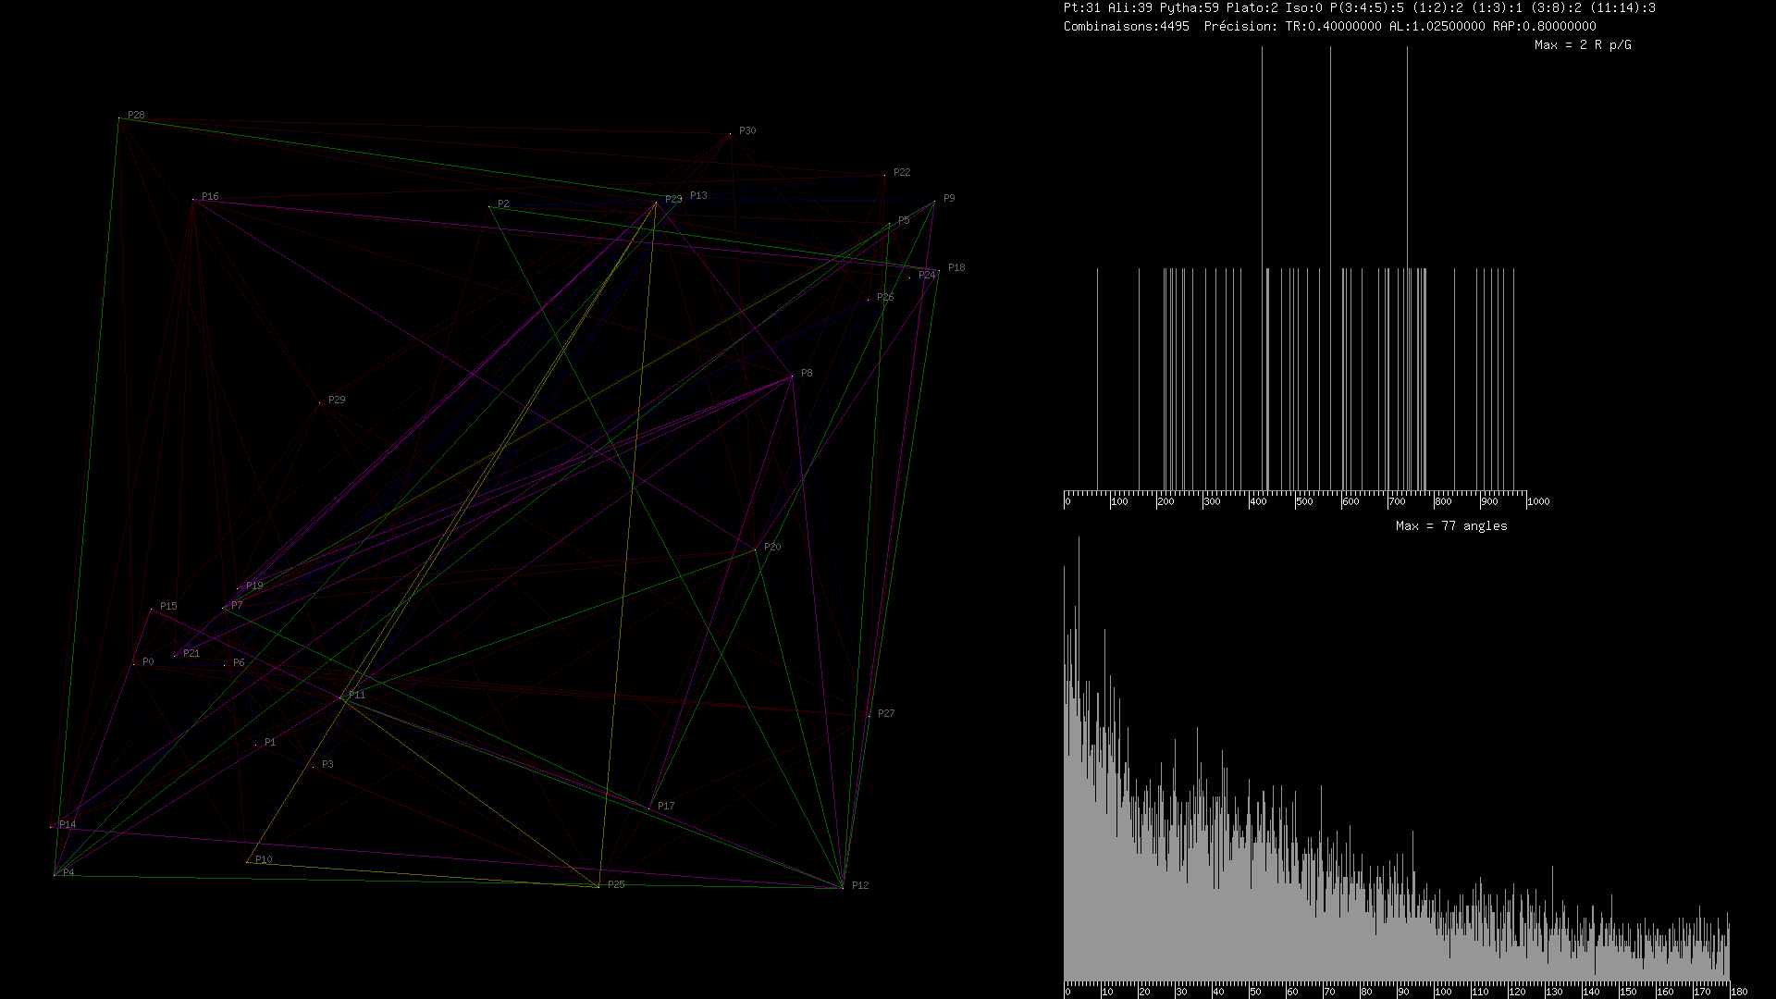The image size is (1776, 999).
Task: Click the P25 point marker
Action: click(598, 886)
